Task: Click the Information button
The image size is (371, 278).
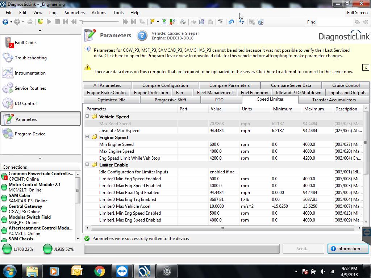Action: tap(348, 249)
